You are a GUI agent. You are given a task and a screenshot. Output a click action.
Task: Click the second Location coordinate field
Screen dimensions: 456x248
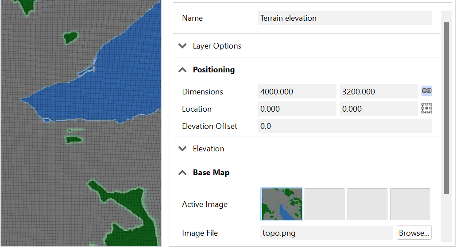pos(379,109)
